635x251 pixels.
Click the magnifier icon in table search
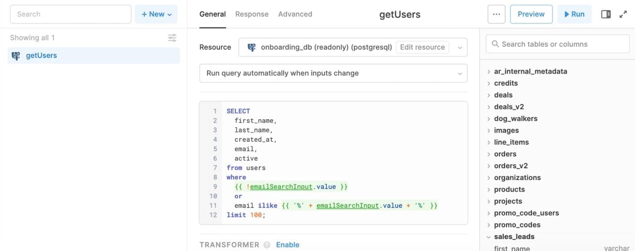point(495,44)
